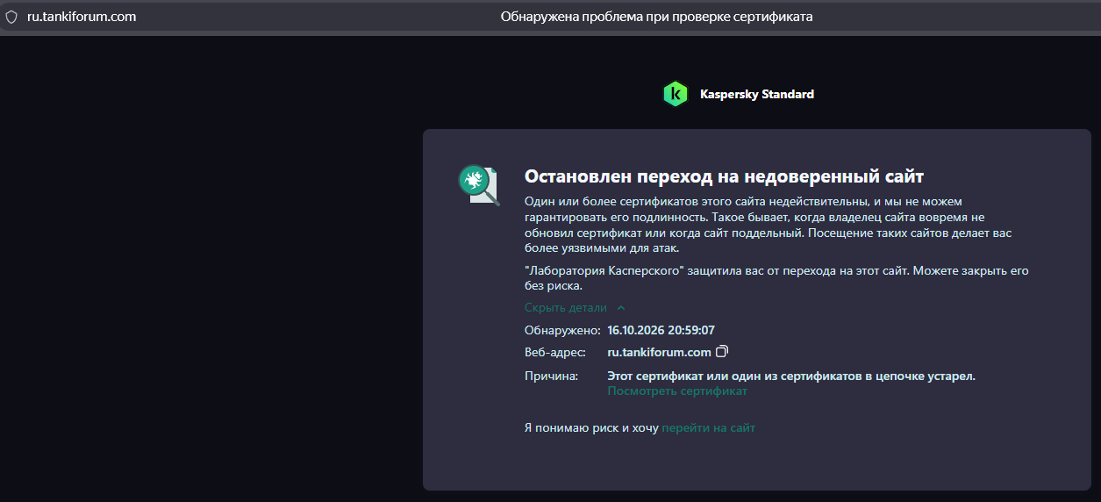Collapse details via "Скрыть детали"
Viewport: 1101px width, 502px height.
[575, 308]
